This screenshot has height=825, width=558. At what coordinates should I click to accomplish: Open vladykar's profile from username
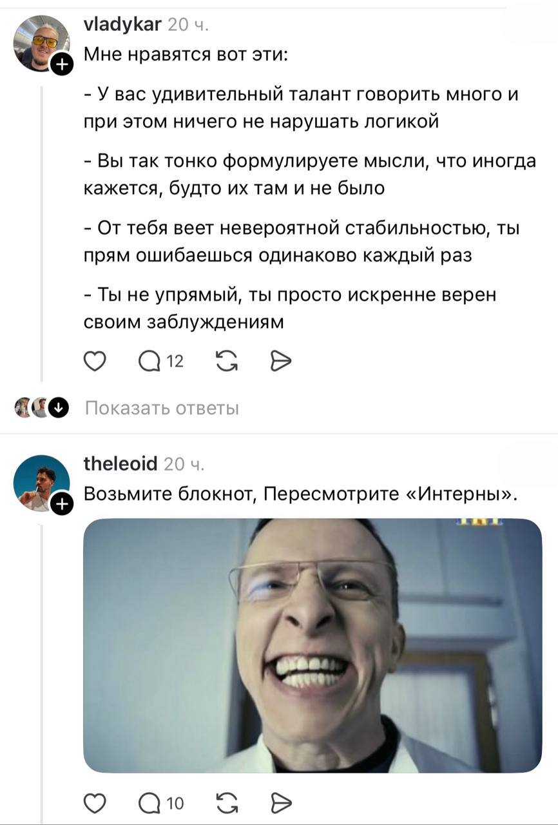[x=123, y=25]
